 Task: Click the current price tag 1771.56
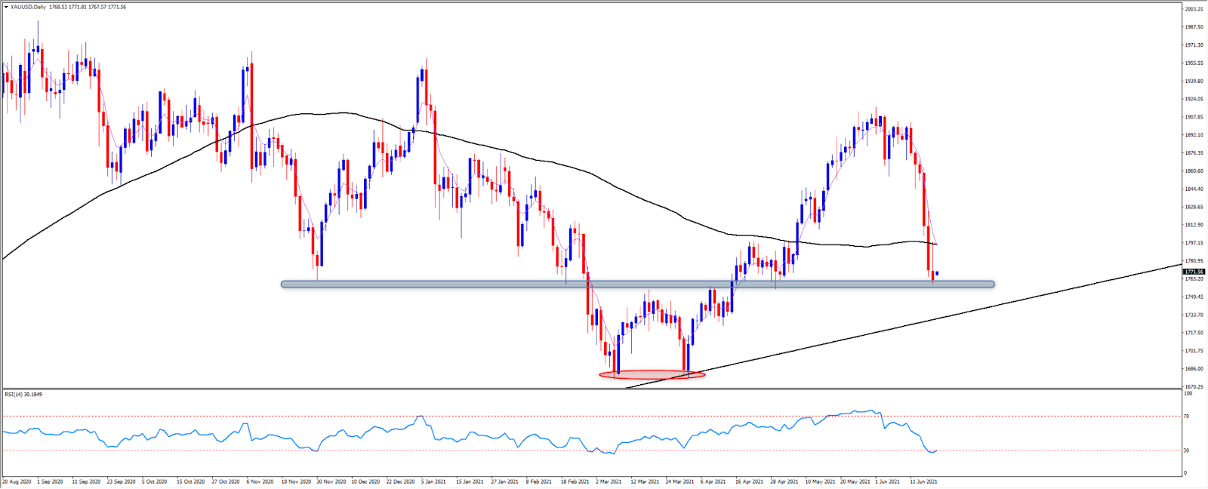1194,272
